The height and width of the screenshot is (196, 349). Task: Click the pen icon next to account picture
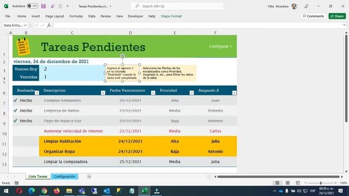(x=306, y=6)
